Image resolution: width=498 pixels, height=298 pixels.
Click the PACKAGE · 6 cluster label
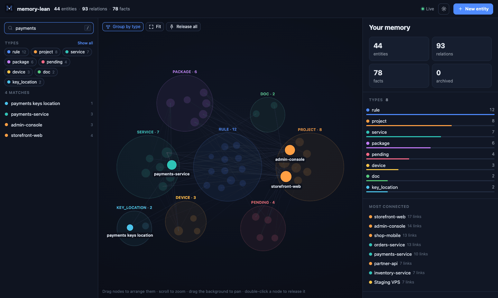coord(185,72)
